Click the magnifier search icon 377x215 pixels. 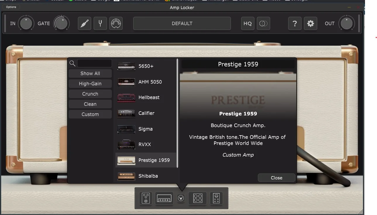tap(72, 63)
